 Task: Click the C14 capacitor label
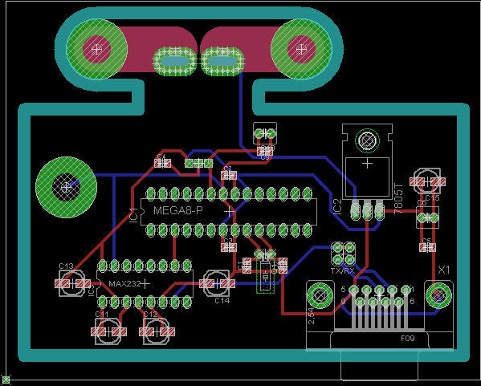point(222,300)
